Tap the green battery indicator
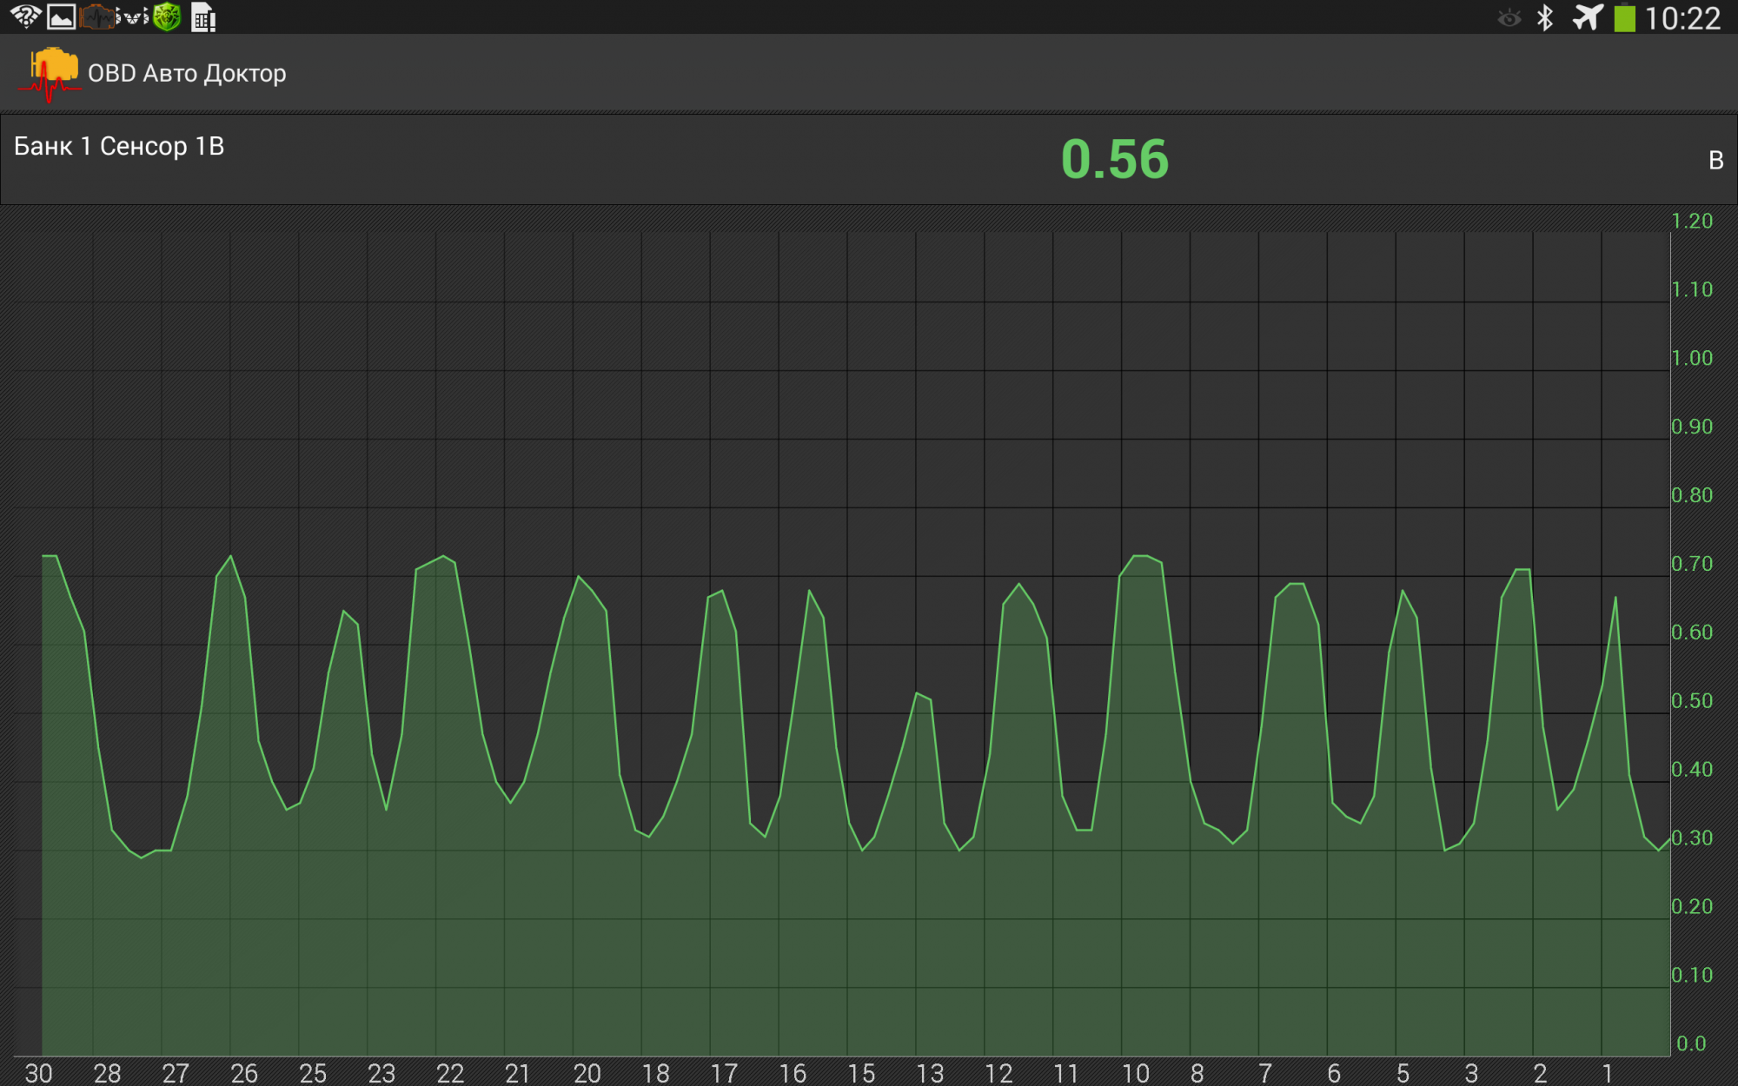 (1624, 18)
